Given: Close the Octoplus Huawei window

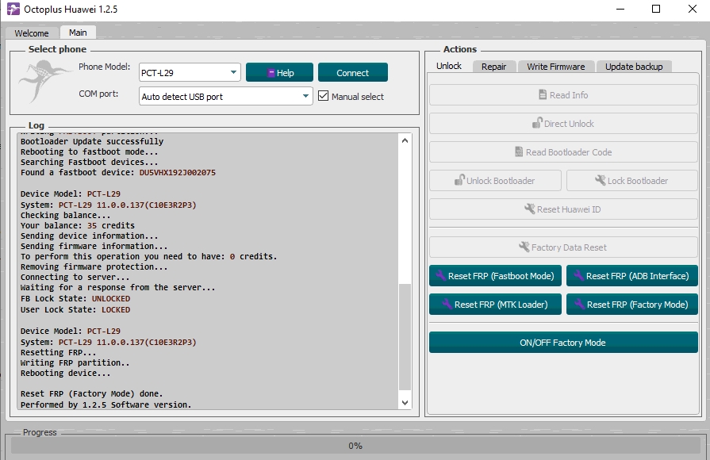Looking at the screenshot, I should click(x=693, y=9).
